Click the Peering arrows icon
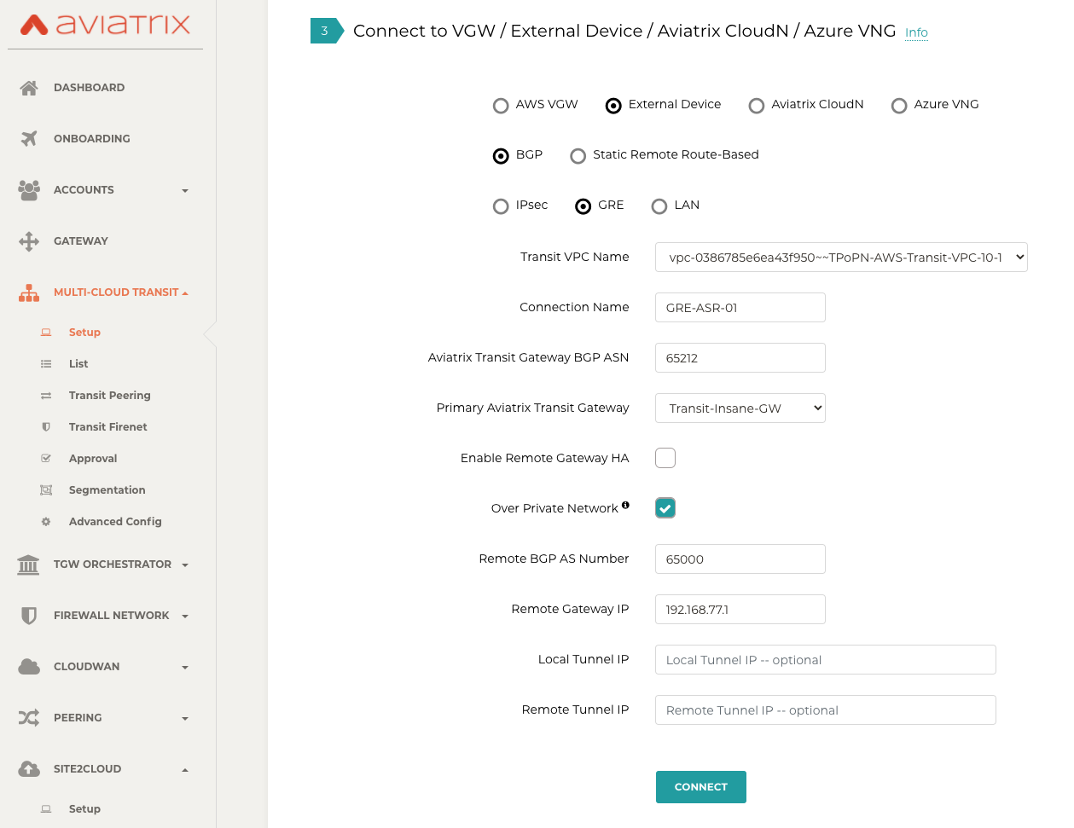 click(x=28, y=717)
